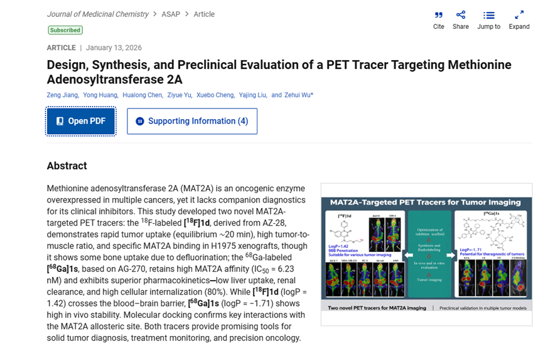Click the PDF icon in Open PDF

click(x=60, y=121)
